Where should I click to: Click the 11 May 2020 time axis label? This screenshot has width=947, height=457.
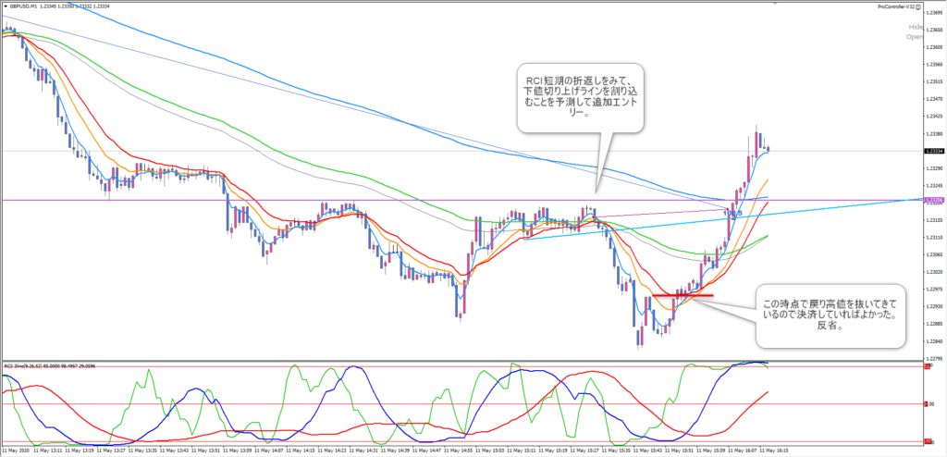(x=18, y=451)
